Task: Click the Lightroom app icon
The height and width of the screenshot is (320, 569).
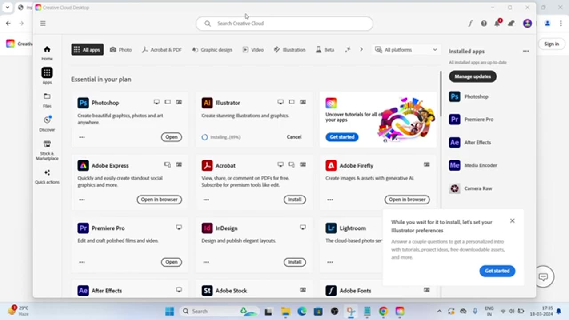Action: click(x=331, y=228)
